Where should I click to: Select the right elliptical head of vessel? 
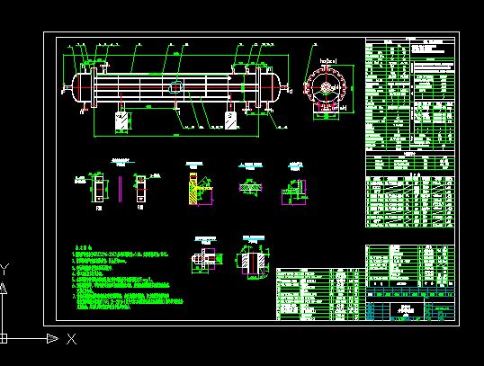click(x=271, y=87)
